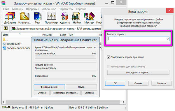Toggle Использовать для всех архивов checkbox
The image size is (175, 111).
108,66
